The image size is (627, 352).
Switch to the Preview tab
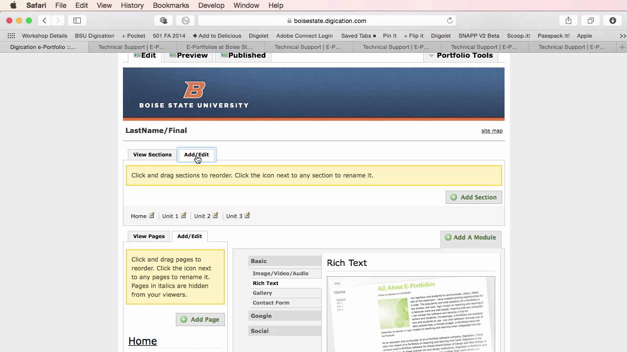tap(189, 55)
